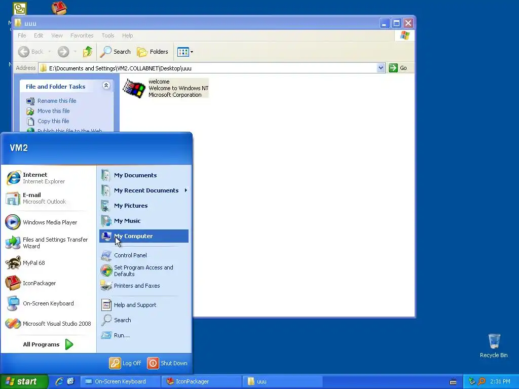
Task: Click the VM2 user name header
Action: tap(19, 147)
